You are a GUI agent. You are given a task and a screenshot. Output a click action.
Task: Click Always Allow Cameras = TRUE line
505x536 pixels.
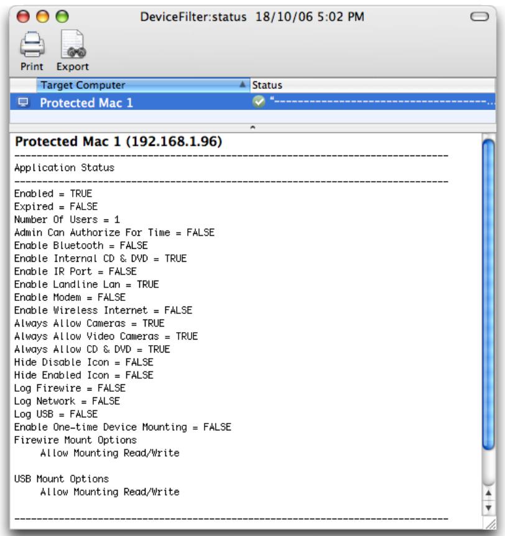tap(89, 323)
